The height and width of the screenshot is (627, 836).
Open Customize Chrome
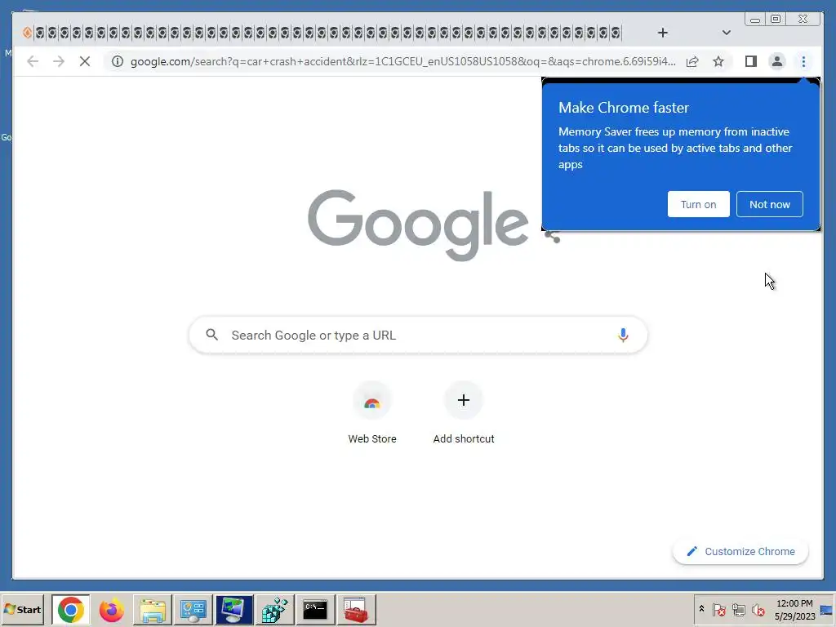(x=740, y=551)
